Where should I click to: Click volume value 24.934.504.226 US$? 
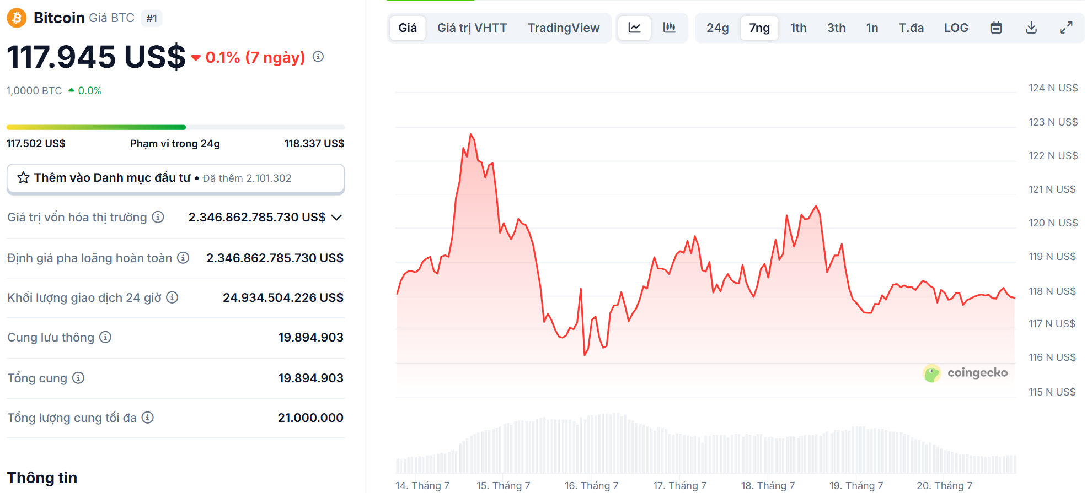pos(283,297)
